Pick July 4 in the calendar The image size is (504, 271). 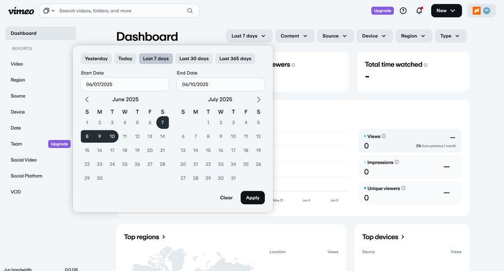(x=246, y=123)
